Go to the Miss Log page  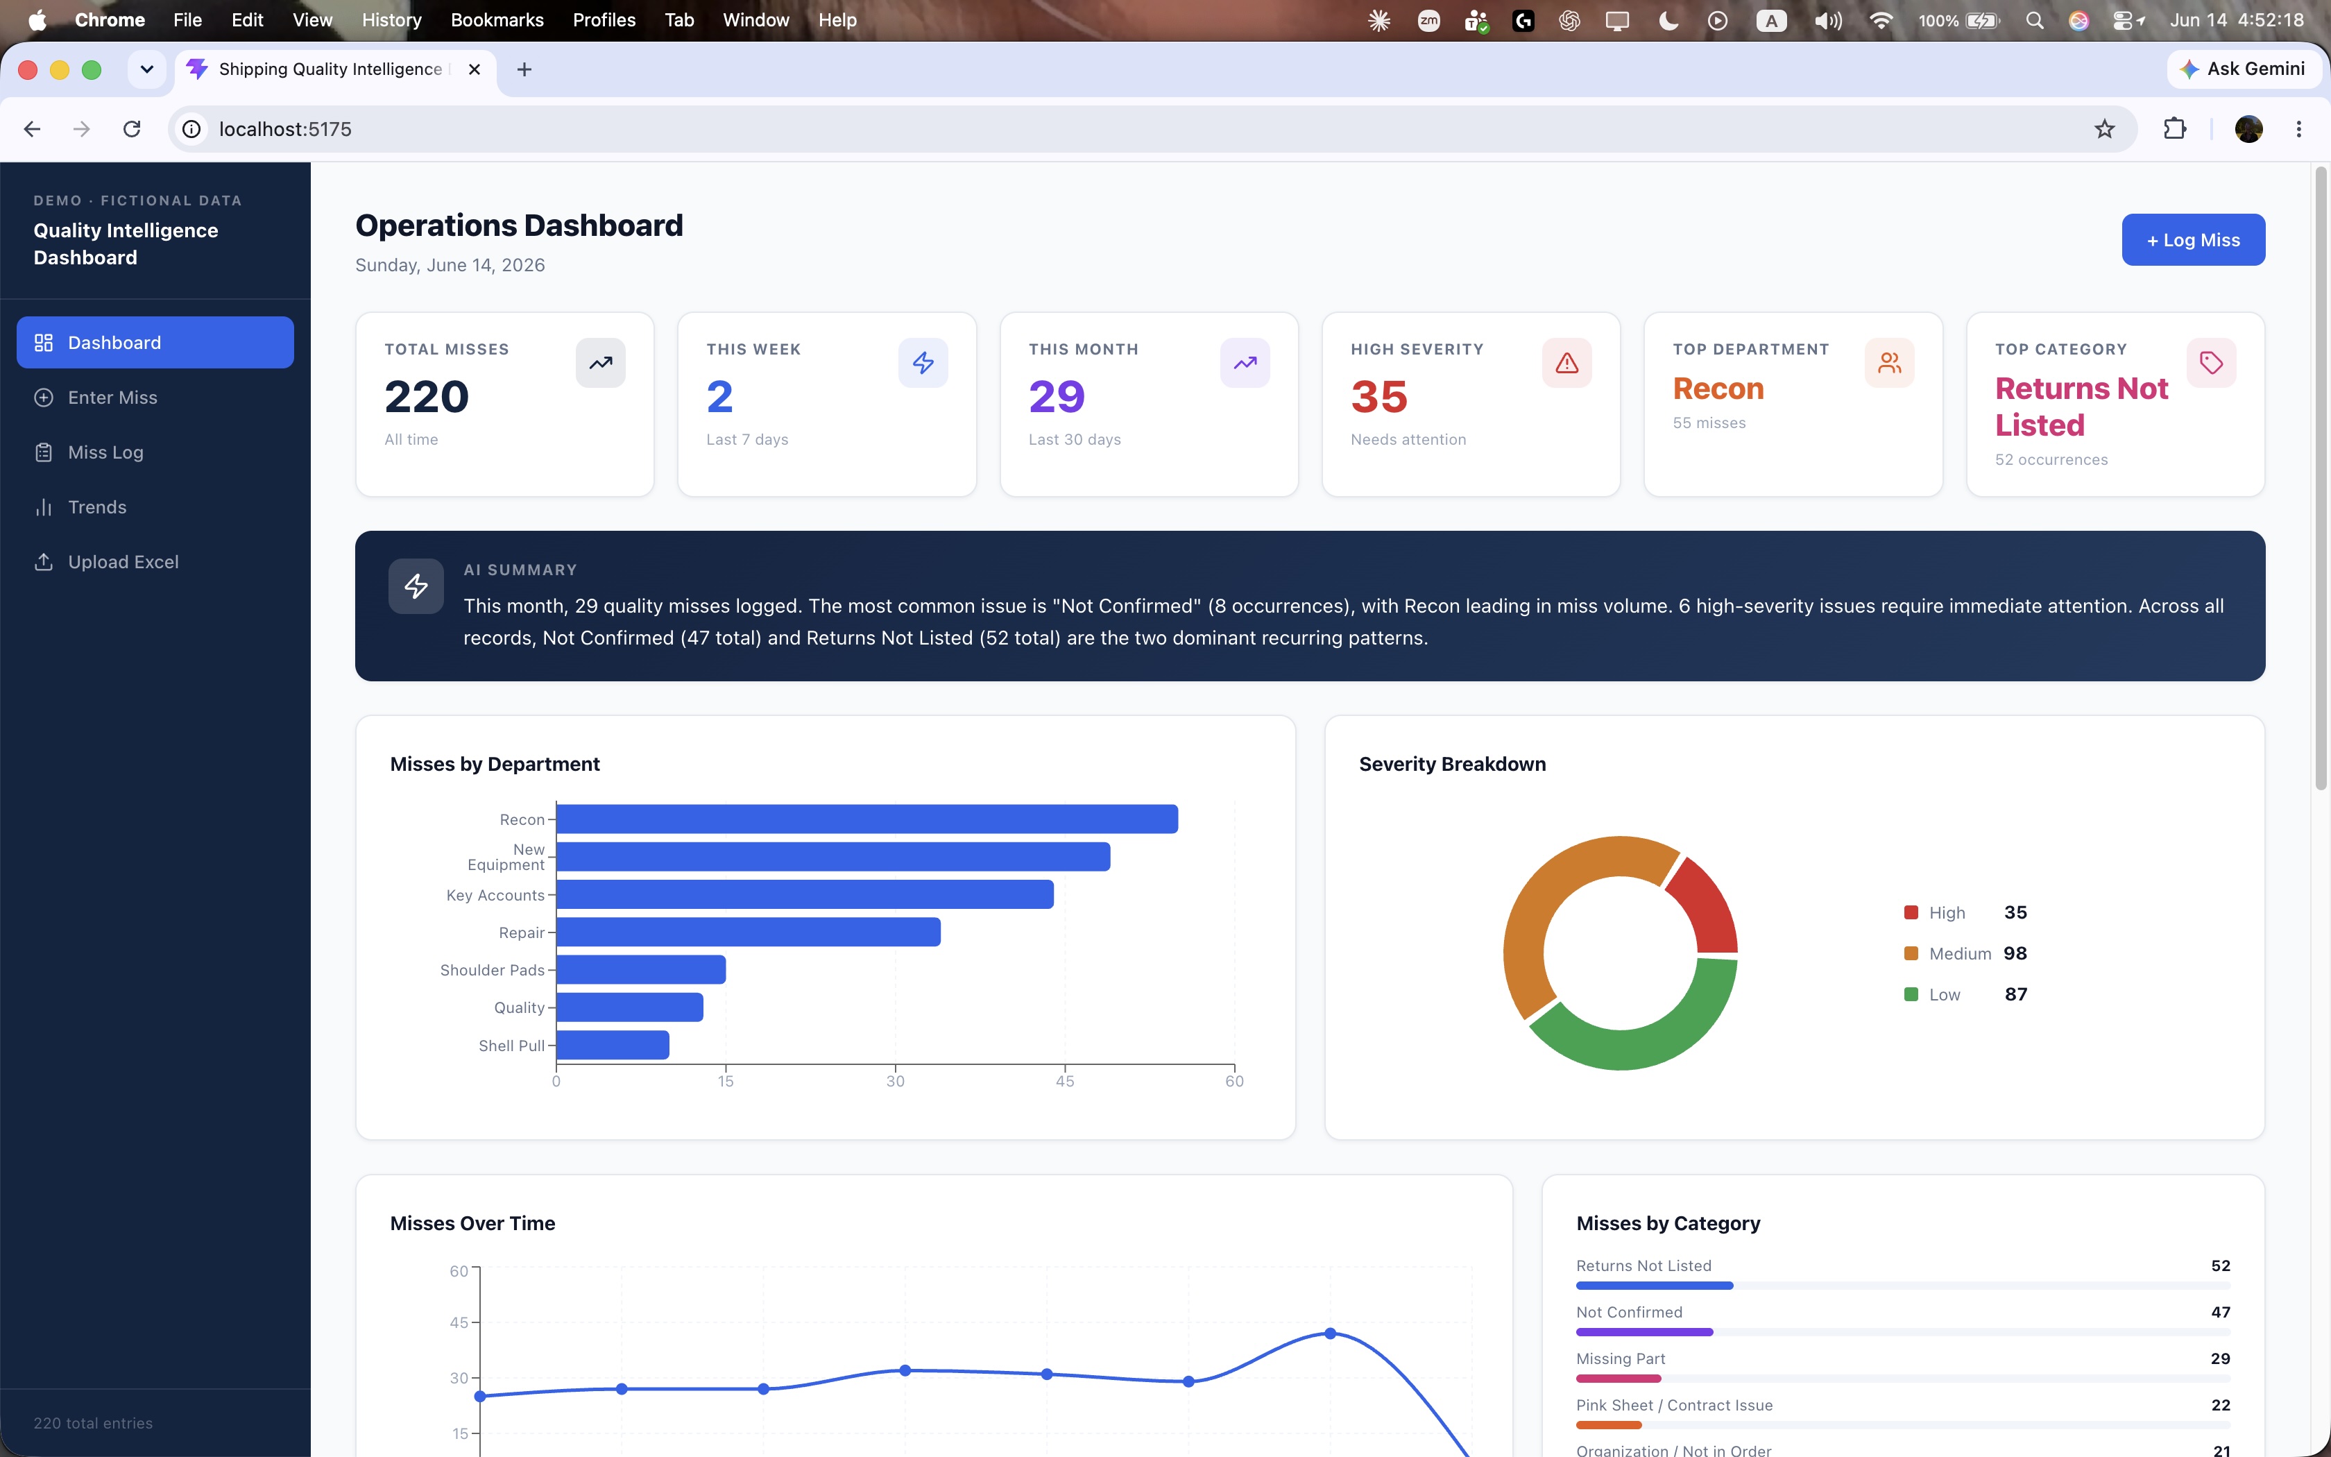[155, 452]
